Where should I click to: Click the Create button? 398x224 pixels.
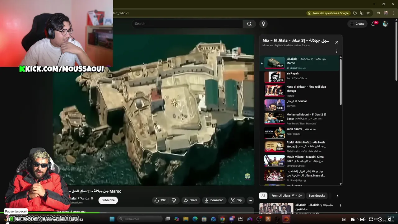357,24
